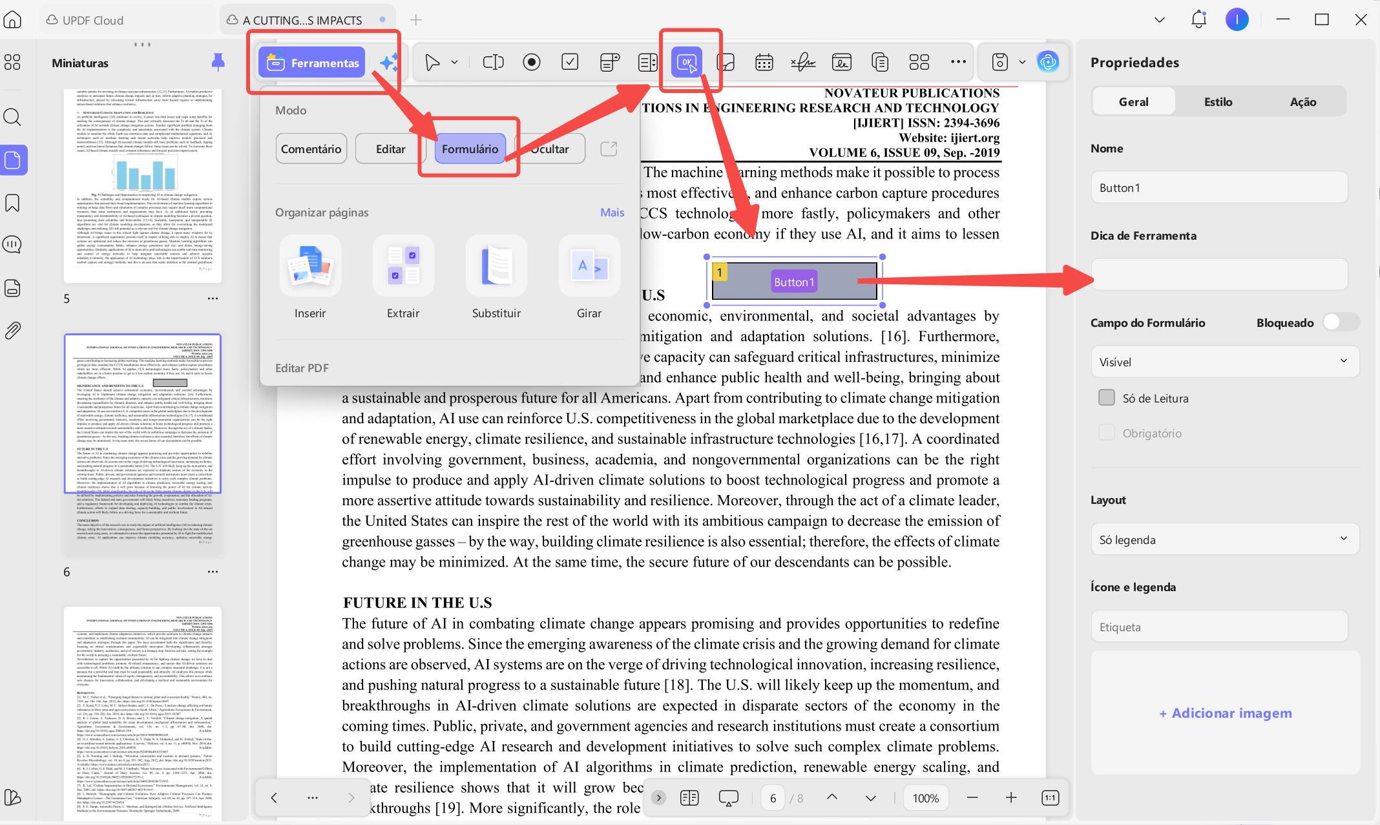Click the Substituir pages option
The height and width of the screenshot is (825, 1380).
(496, 278)
